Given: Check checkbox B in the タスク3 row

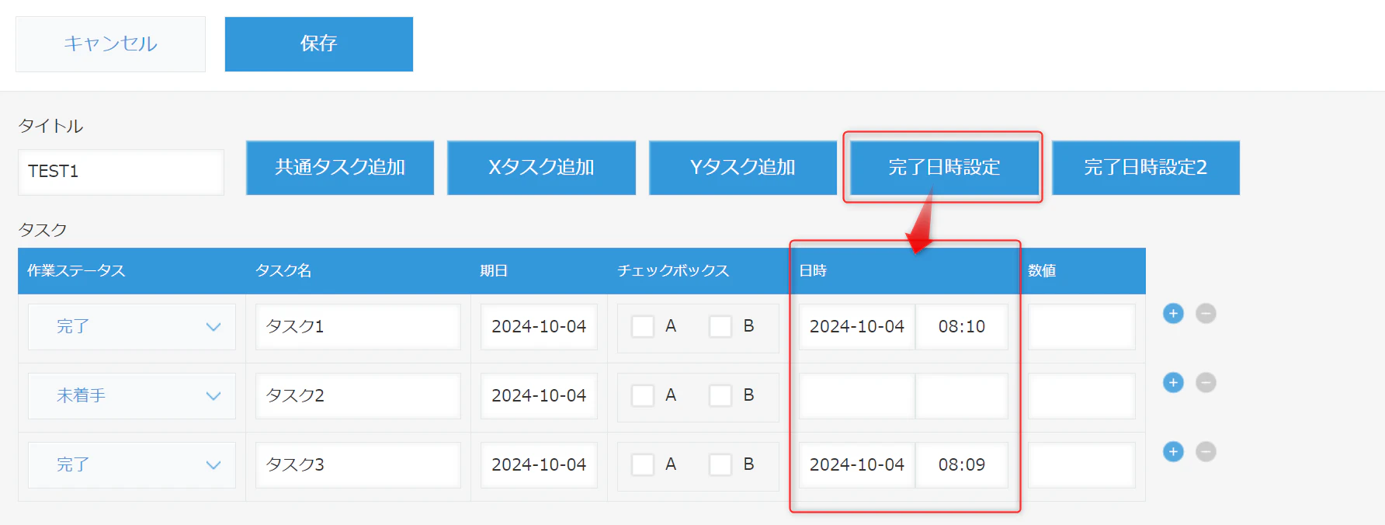Looking at the screenshot, I should (x=720, y=464).
